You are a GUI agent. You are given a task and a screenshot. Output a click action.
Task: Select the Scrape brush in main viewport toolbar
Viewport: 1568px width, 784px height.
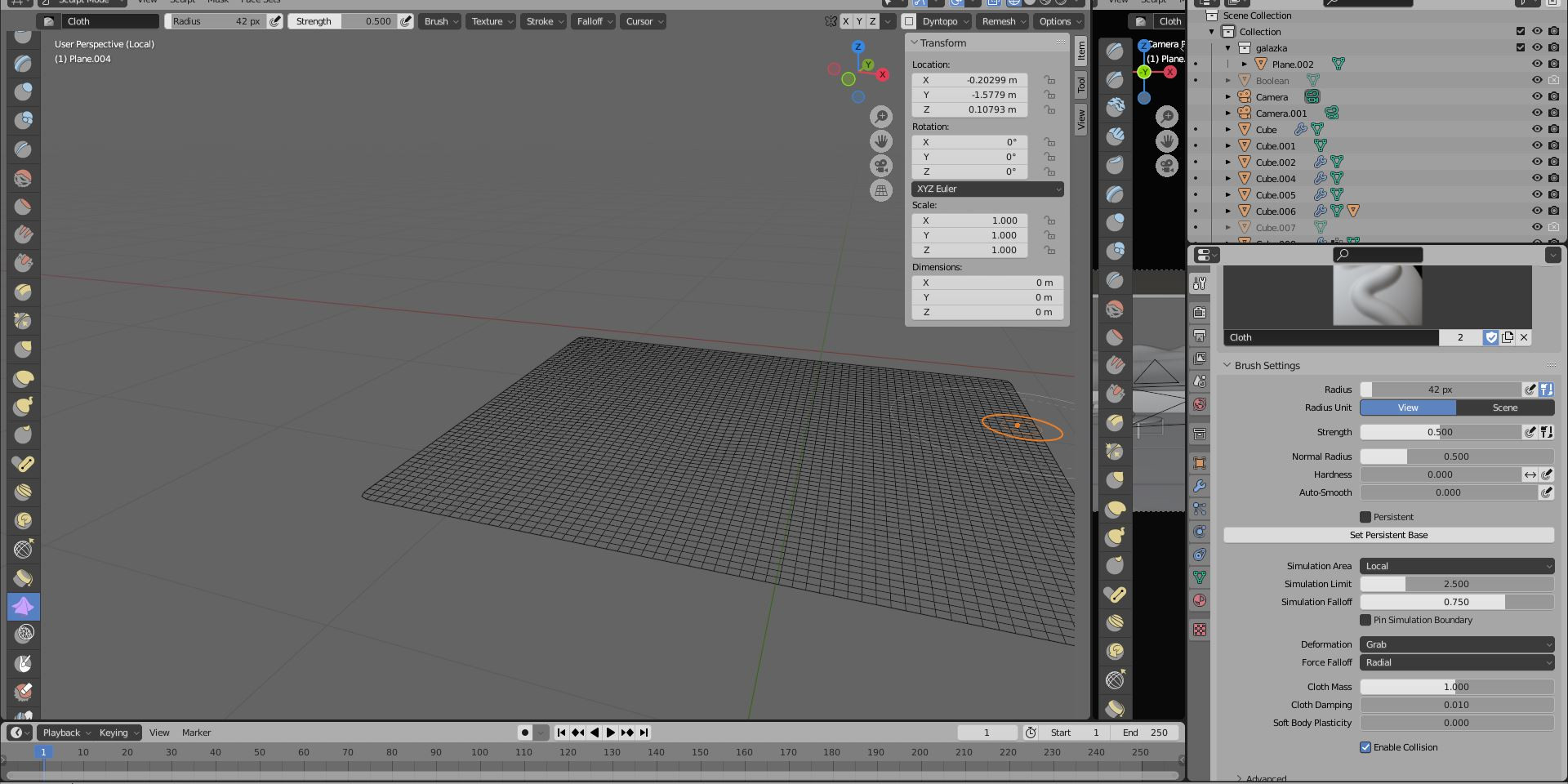pyautogui.click(x=24, y=263)
